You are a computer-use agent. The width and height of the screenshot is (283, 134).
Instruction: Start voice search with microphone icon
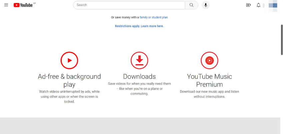206,5
